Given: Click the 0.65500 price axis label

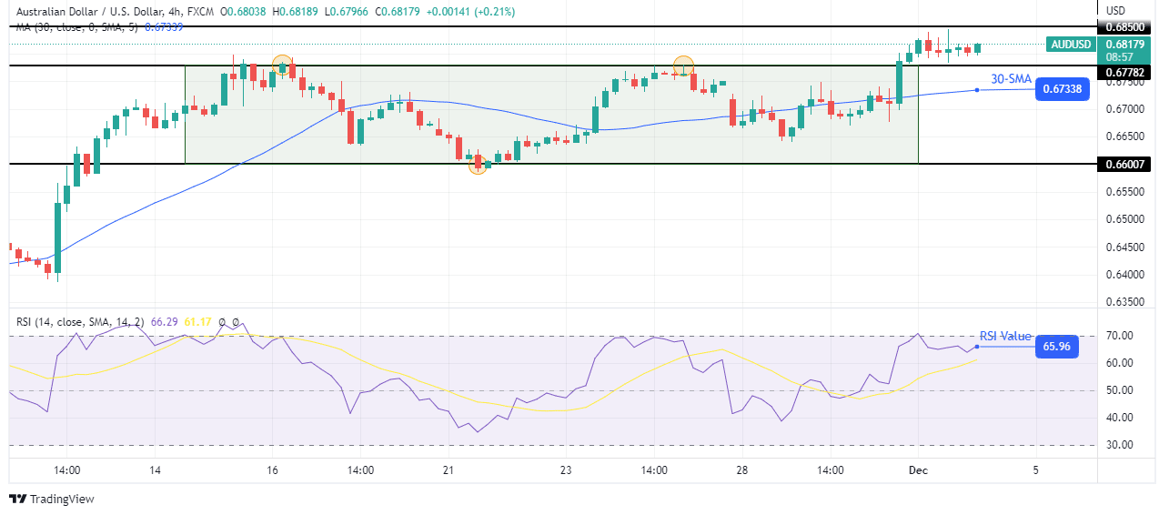Looking at the screenshot, I should [1124, 192].
